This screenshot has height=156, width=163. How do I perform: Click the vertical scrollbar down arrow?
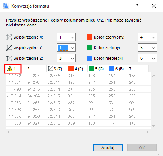point(154,126)
